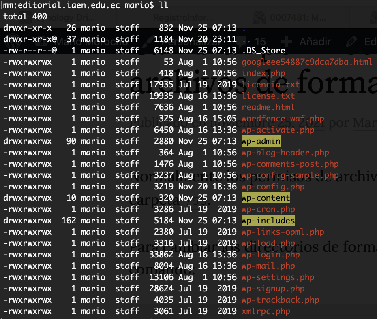This screenshot has height=319, width=377.
Task: Click the timestamp 15:05
Action: [224, 119]
